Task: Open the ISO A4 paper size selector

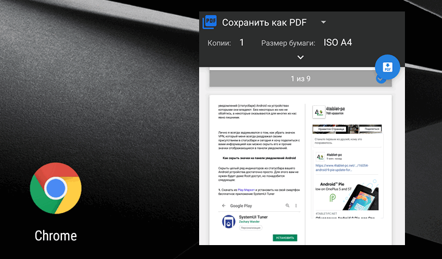Action: tap(338, 42)
